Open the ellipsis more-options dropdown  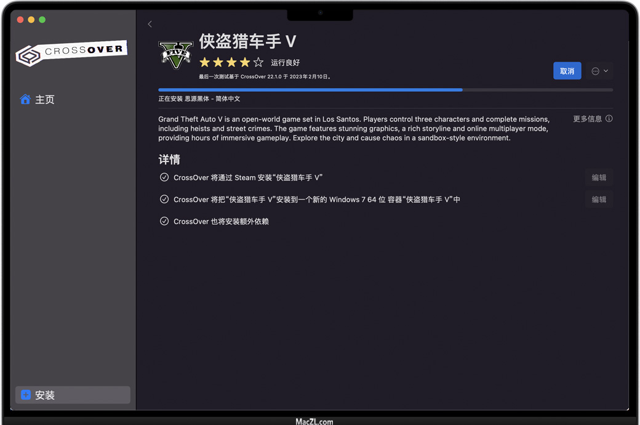click(599, 71)
